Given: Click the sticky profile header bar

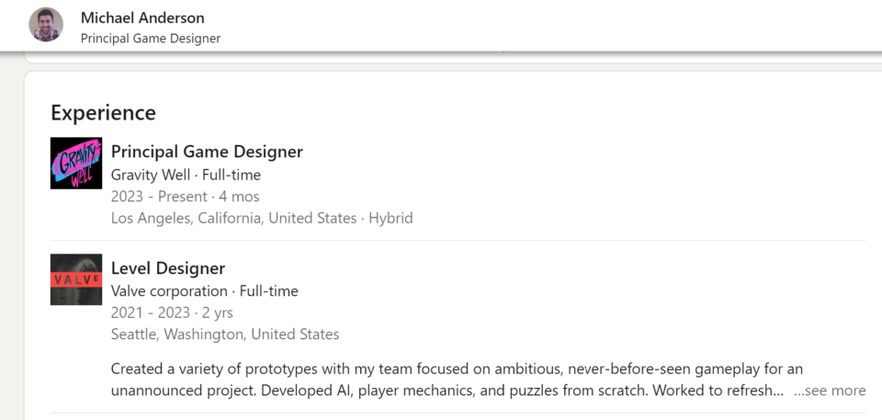Looking at the screenshot, I should click(441, 26).
